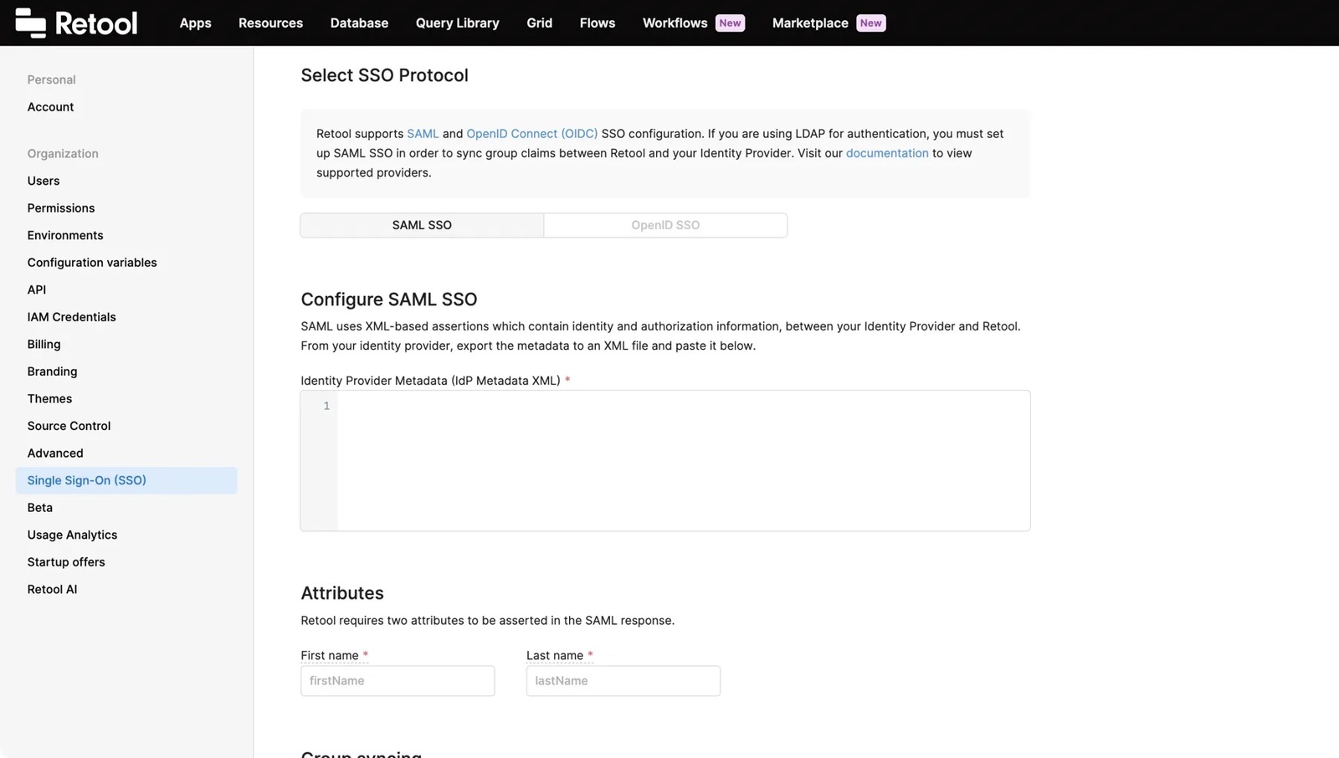Open Workflows in the top navigation
The height and width of the screenshot is (758, 1339).
[x=675, y=23]
